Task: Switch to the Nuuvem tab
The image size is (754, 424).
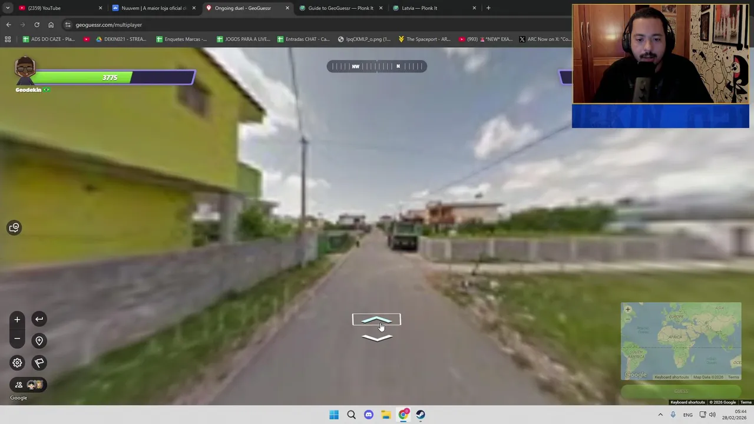Action: tap(153, 8)
